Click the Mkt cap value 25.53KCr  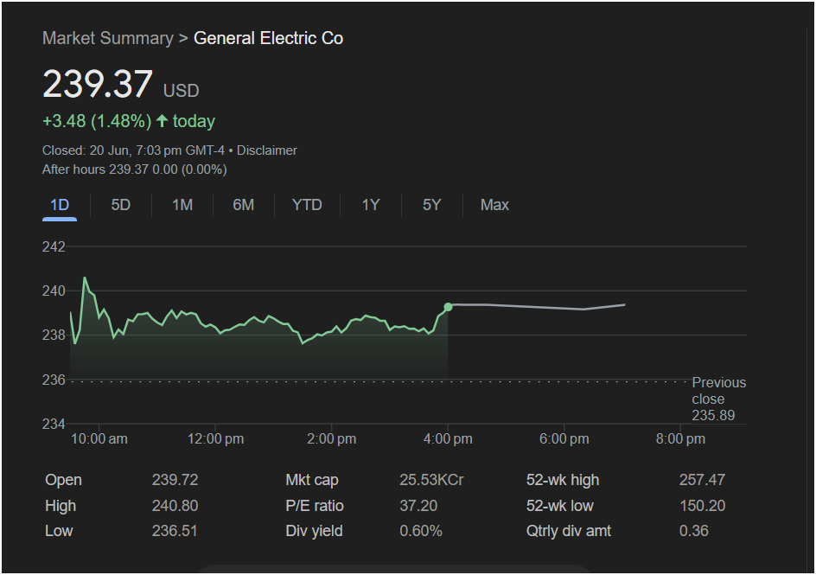tap(431, 480)
